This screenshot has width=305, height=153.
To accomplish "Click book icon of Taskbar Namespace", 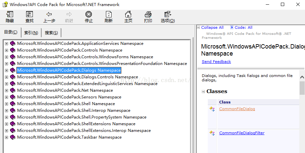I will tap(13, 137).
